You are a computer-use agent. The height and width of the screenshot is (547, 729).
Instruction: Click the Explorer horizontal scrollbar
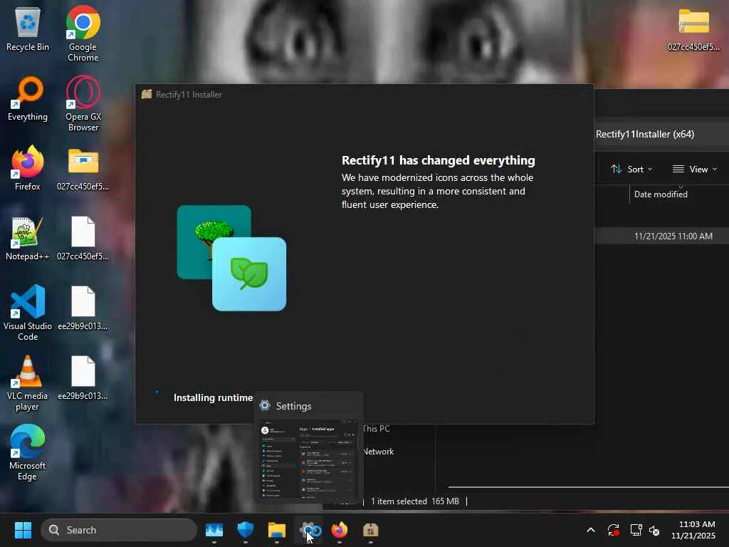click(588, 487)
